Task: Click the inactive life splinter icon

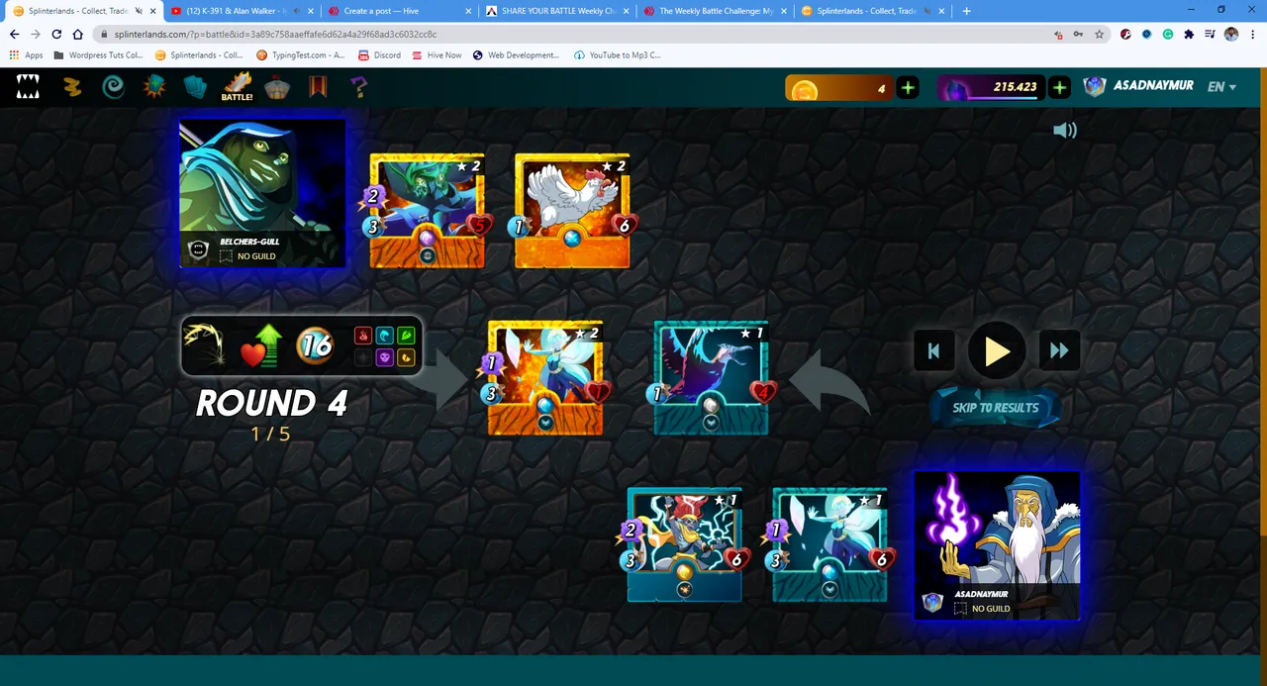Action: click(x=363, y=356)
